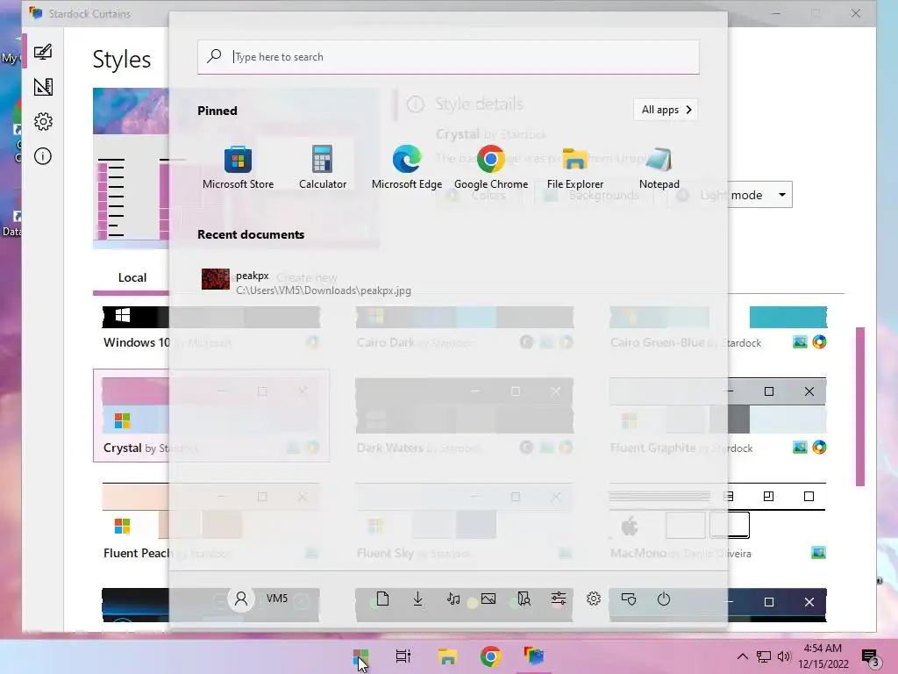Screen dimensions: 898x674
Task: Launch Google Chrome from the pinned section
Action: (491, 167)
